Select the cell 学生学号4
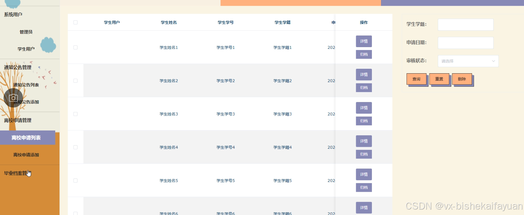Screen dimensions: 524x215 226,147
